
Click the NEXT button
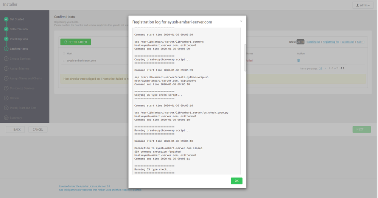[x=362, y=129]
